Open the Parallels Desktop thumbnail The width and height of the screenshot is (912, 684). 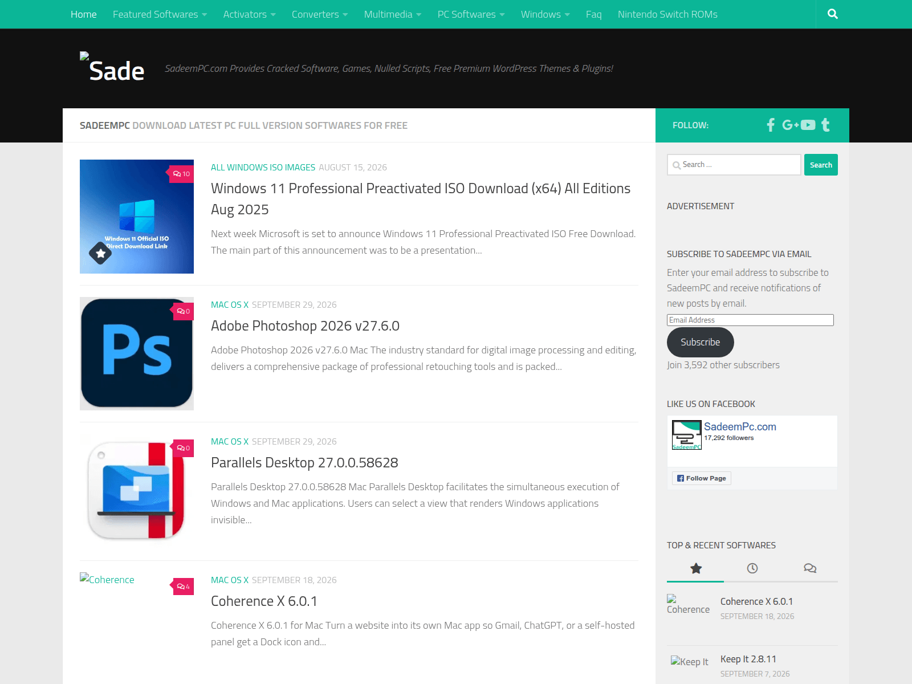tap(137, 490)
